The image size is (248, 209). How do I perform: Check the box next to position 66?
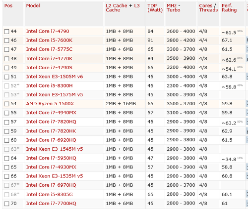[6, 176]
